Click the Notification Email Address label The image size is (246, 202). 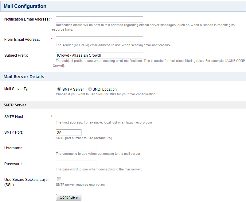(x=27, y=19)
